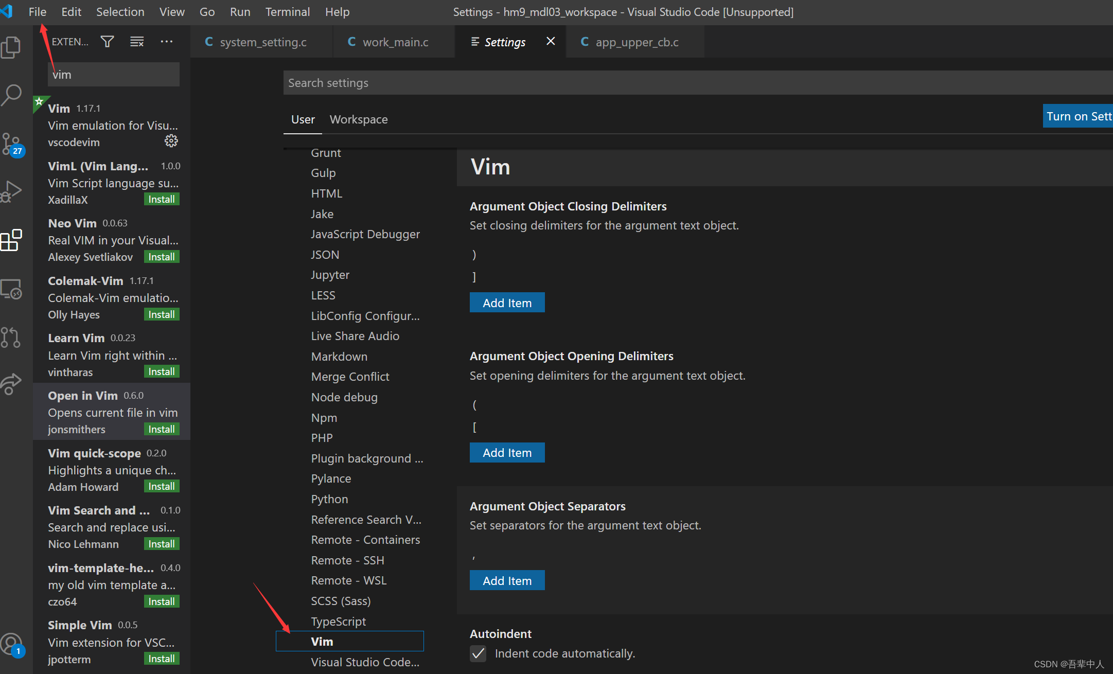Open the Extensions panel More Actions menu

click(166, 41)
